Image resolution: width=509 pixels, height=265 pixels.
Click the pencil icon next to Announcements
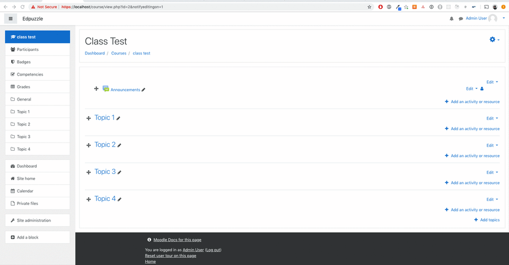pos(144,90)
